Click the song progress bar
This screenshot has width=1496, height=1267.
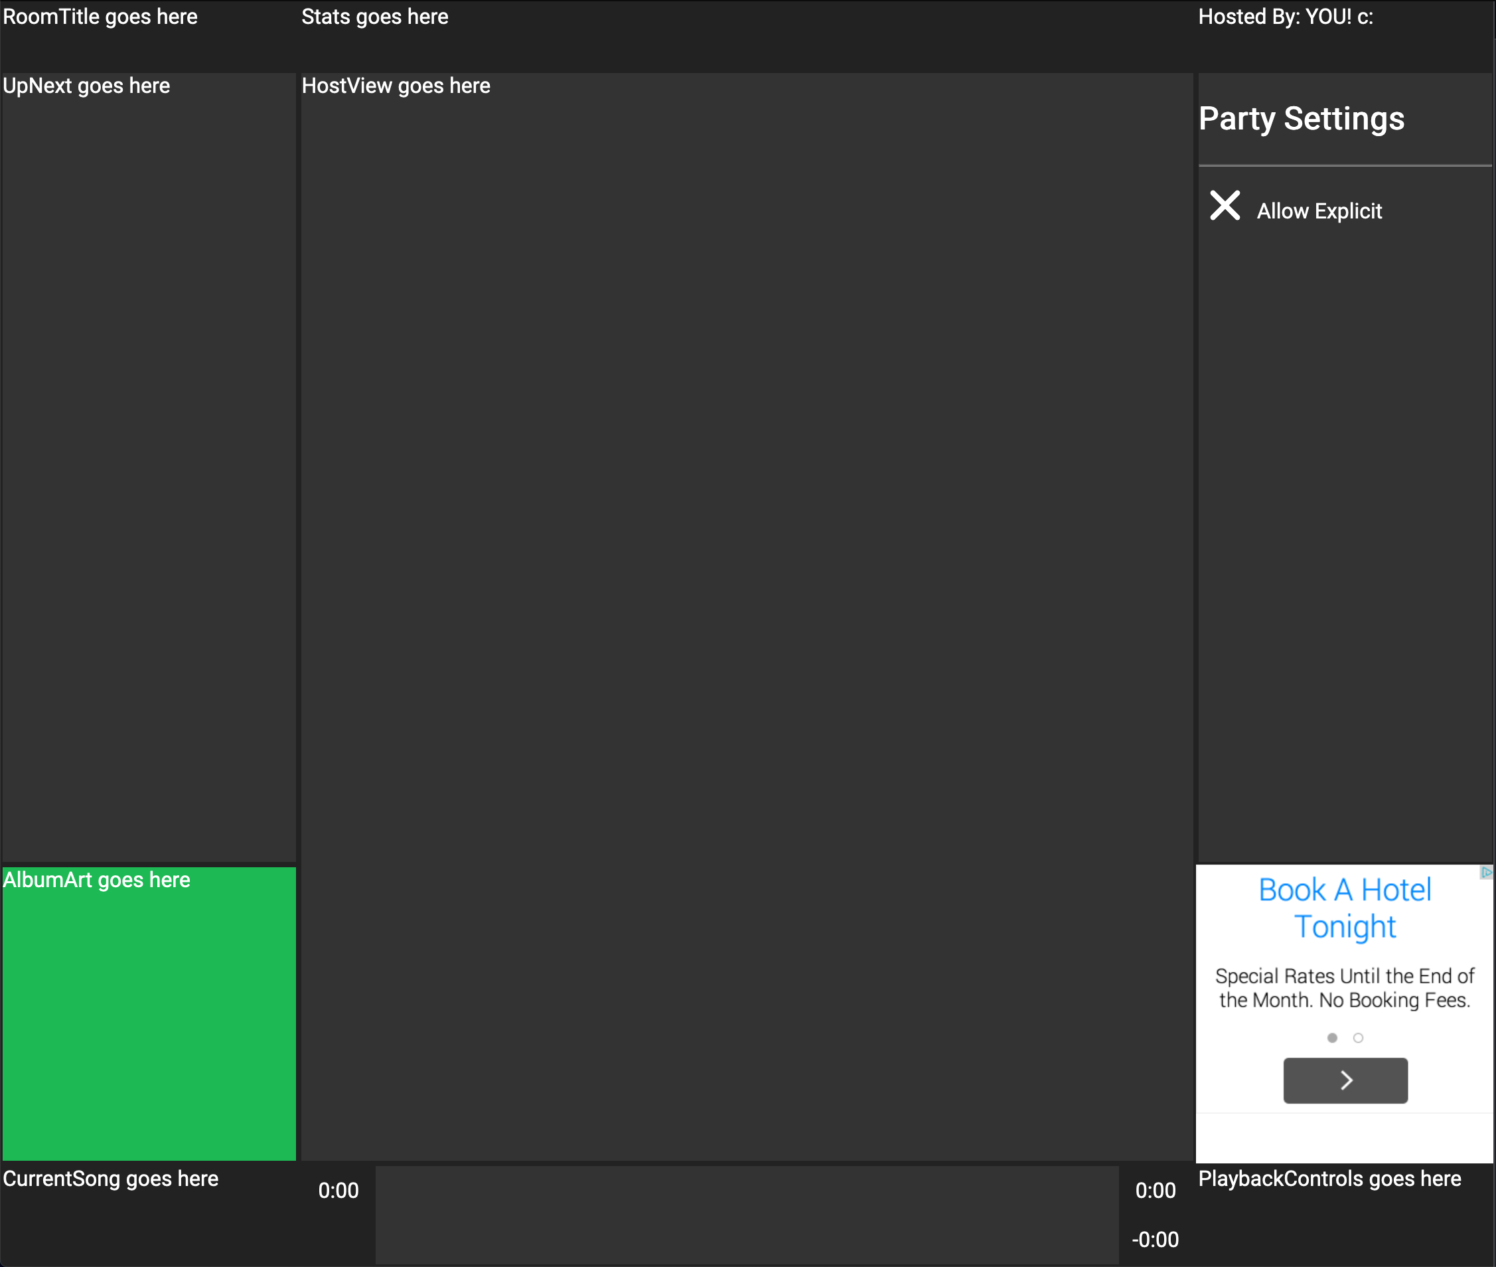(747, 1215)
